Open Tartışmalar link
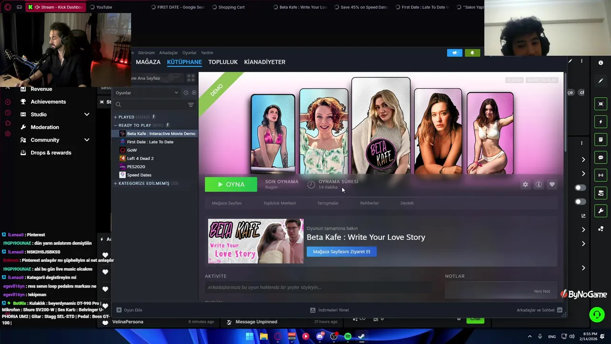611x344 pixels. point(328,203)
